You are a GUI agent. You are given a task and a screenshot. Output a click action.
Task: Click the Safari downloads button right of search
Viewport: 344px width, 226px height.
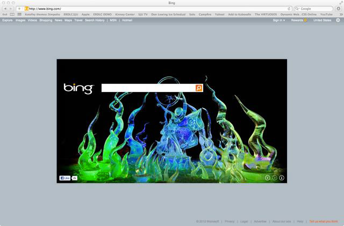[339, 9]
